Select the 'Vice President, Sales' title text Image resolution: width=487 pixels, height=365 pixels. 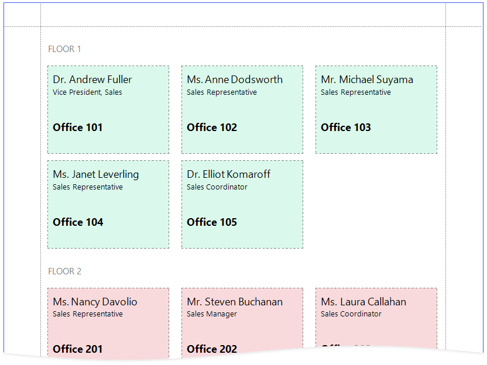pos(87,92)
